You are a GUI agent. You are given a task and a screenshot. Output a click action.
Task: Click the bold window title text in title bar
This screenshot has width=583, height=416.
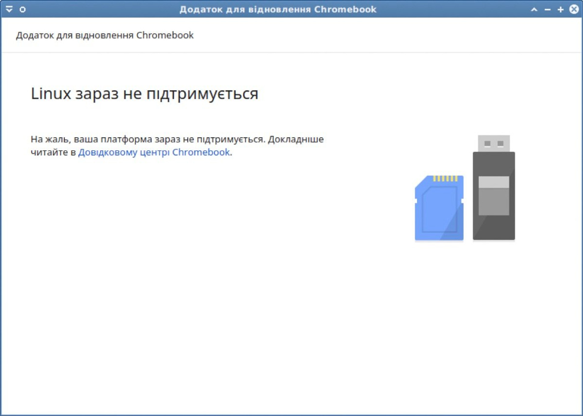click(278, 9)
